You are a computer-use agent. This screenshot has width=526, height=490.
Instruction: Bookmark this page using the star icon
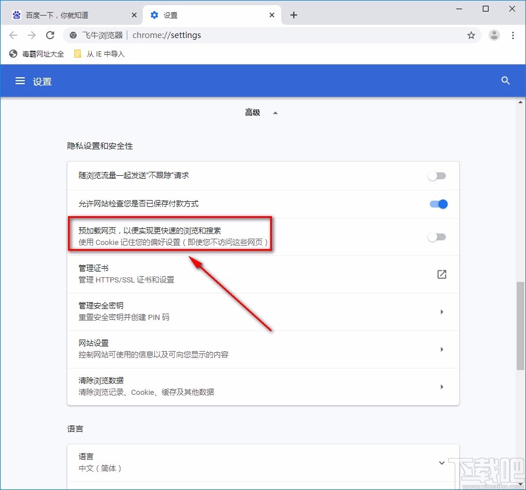tap(471, 35)
